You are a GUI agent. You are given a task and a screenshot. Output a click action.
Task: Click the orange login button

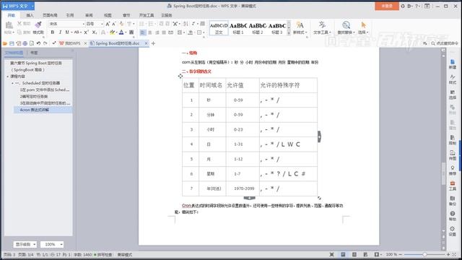pyautogui.click(x=387, y=6)
